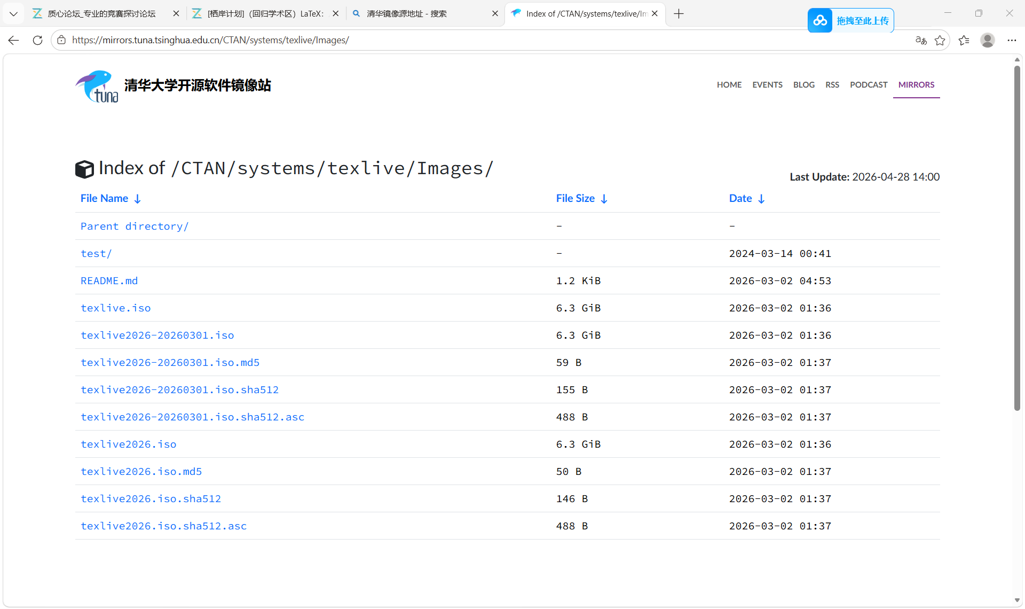Click the 清华大学开源软件镜像站 site title
The width and height of the screenshot is (1025, 609).
(198, 85)
